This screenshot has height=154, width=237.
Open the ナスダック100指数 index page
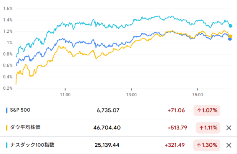[32, 145]
